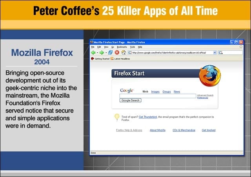This screenshot has height=177, width=251.
Task: Open the File menu
Action: [93, 47]
